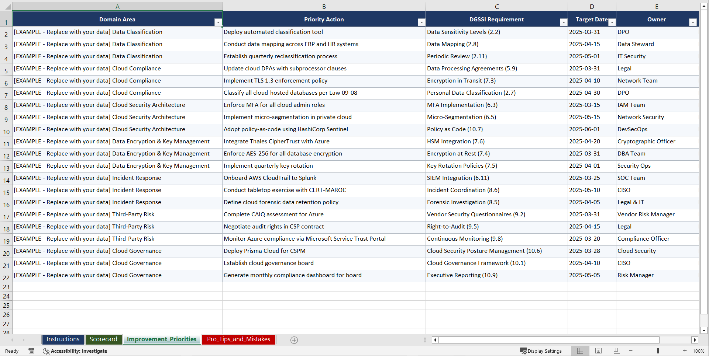This screenshot has height=356, width=709.
Task: Zoom in with the plus icon
Action: pyautogui.click(x=685, y=351)
